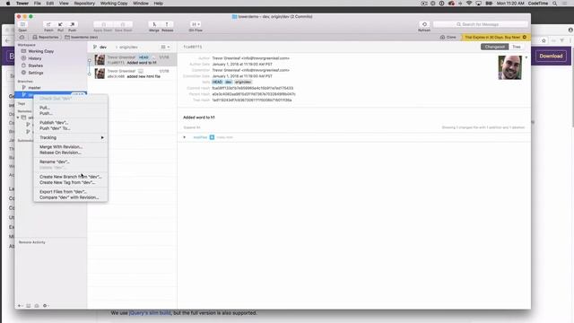This screenshot has height=323, width=574.
Task: Click the Refresh toolbar icon
Action: [x=424, y=24]
